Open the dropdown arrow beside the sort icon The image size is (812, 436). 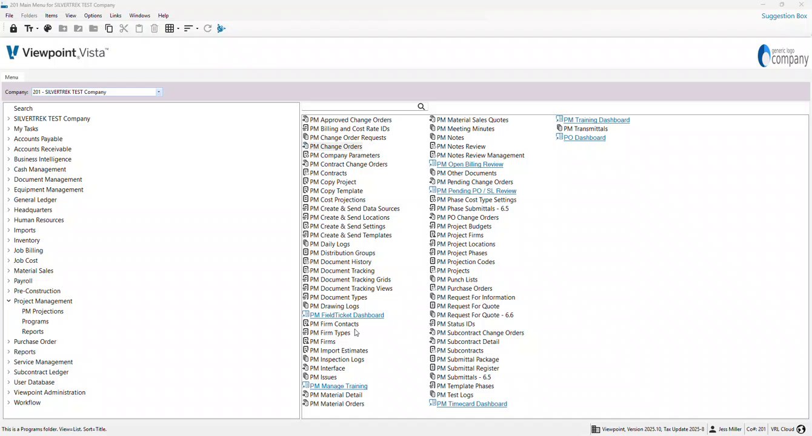tap(196, 28)
